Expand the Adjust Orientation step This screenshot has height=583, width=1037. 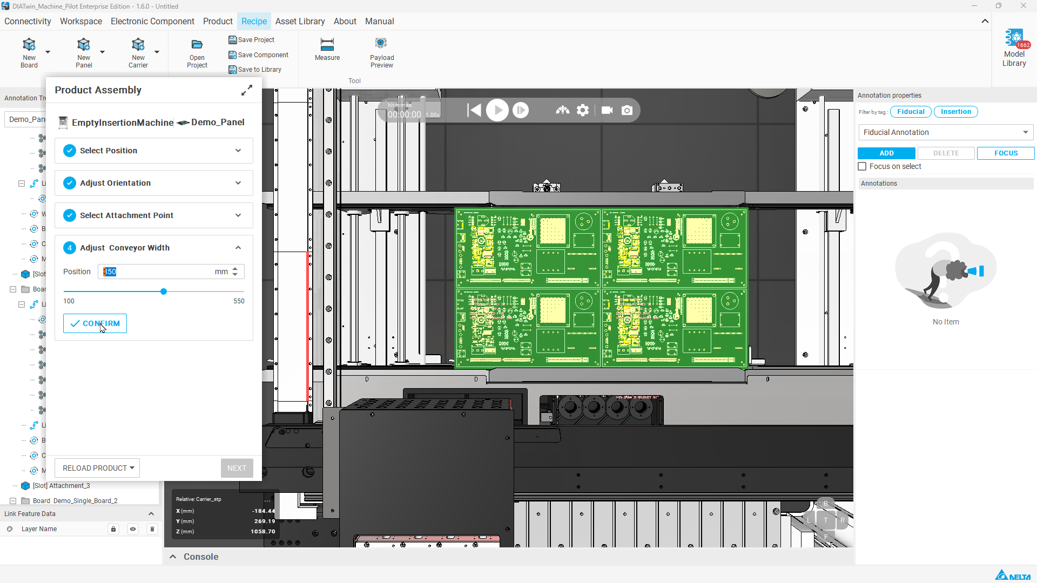[238, 183]
